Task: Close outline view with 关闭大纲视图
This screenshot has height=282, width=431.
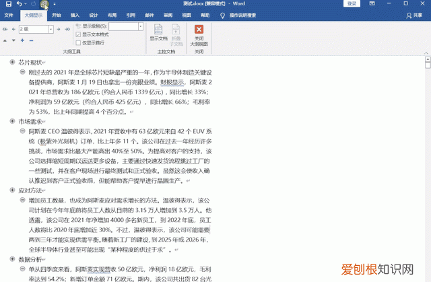Action: click(199, 36)
